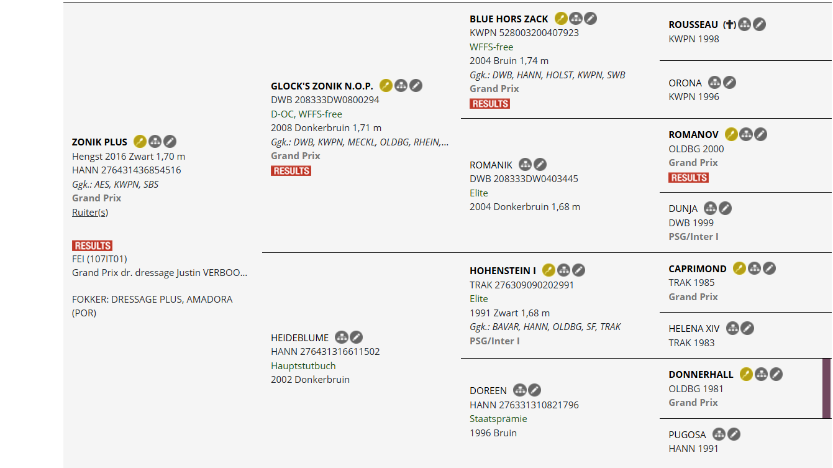Click the pencil edit icon beside Zonik Plus
This screenshot has width=833, height=468.
pos(170,142)
